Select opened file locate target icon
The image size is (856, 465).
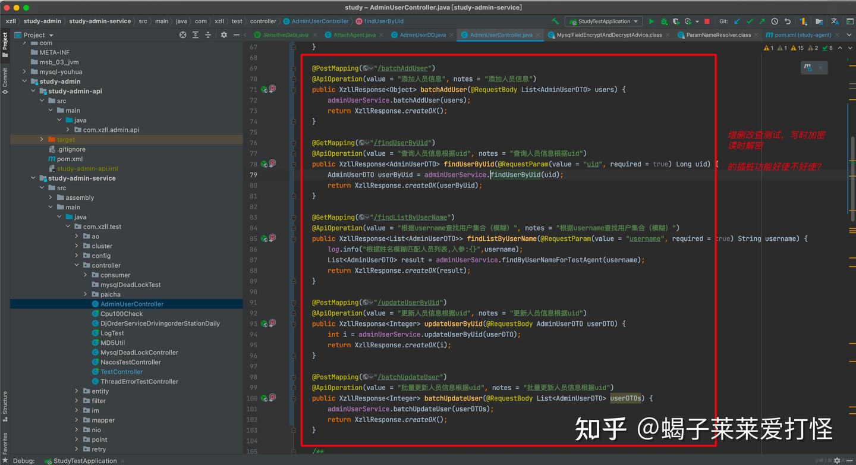[182, 35]
